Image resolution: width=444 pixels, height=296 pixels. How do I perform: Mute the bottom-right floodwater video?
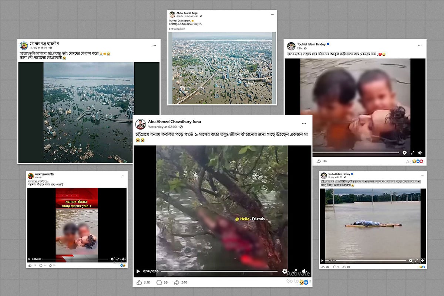click(x=422, y=260)
